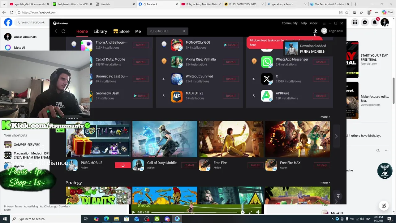This screenshot has width=396, height=223.
Task: Open Windows Start menu
Action: 5,219
